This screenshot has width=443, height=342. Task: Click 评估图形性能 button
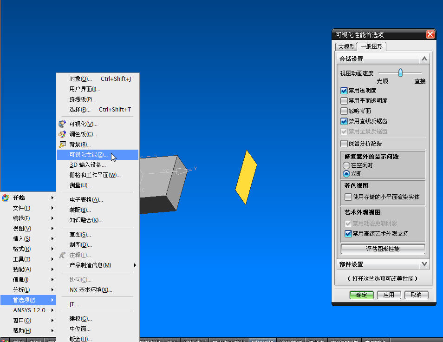click(383, 249)
